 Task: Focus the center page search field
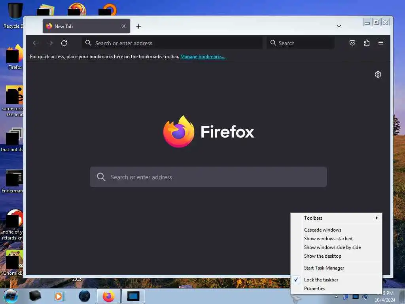pyautogui.click(x=208, y=177)
